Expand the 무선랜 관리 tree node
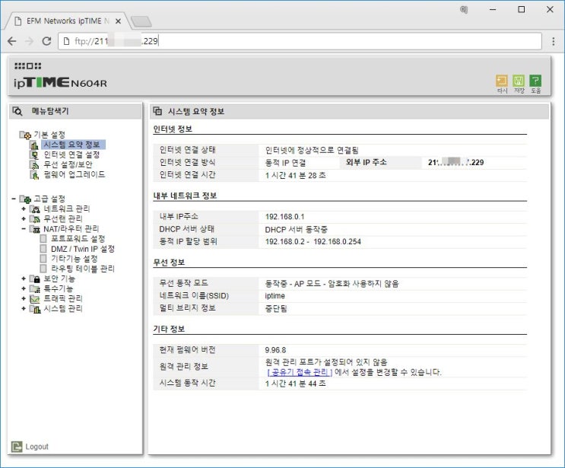The width and height of the screenshot is (565, 468). pos(24,219)
